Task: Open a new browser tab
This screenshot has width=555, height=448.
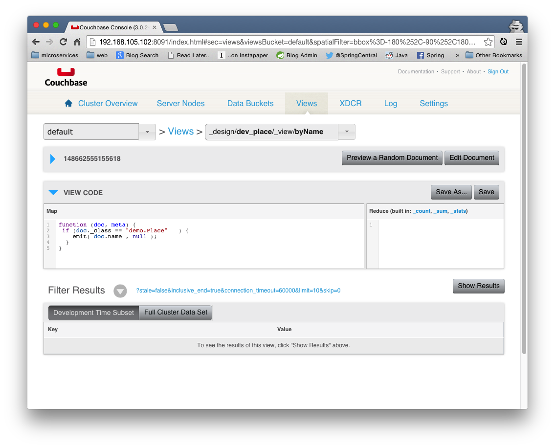Action: (x=171, y=27)
